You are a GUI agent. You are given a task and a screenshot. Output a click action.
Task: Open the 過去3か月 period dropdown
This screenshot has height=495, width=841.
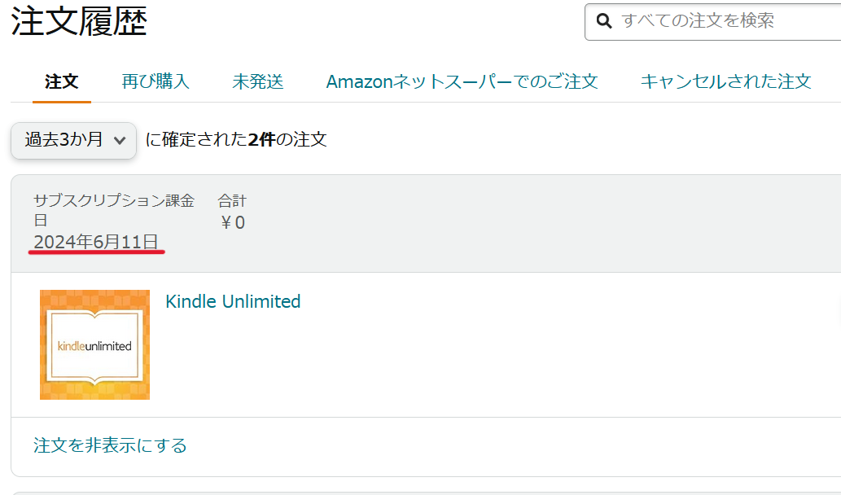tap(73, 140)
